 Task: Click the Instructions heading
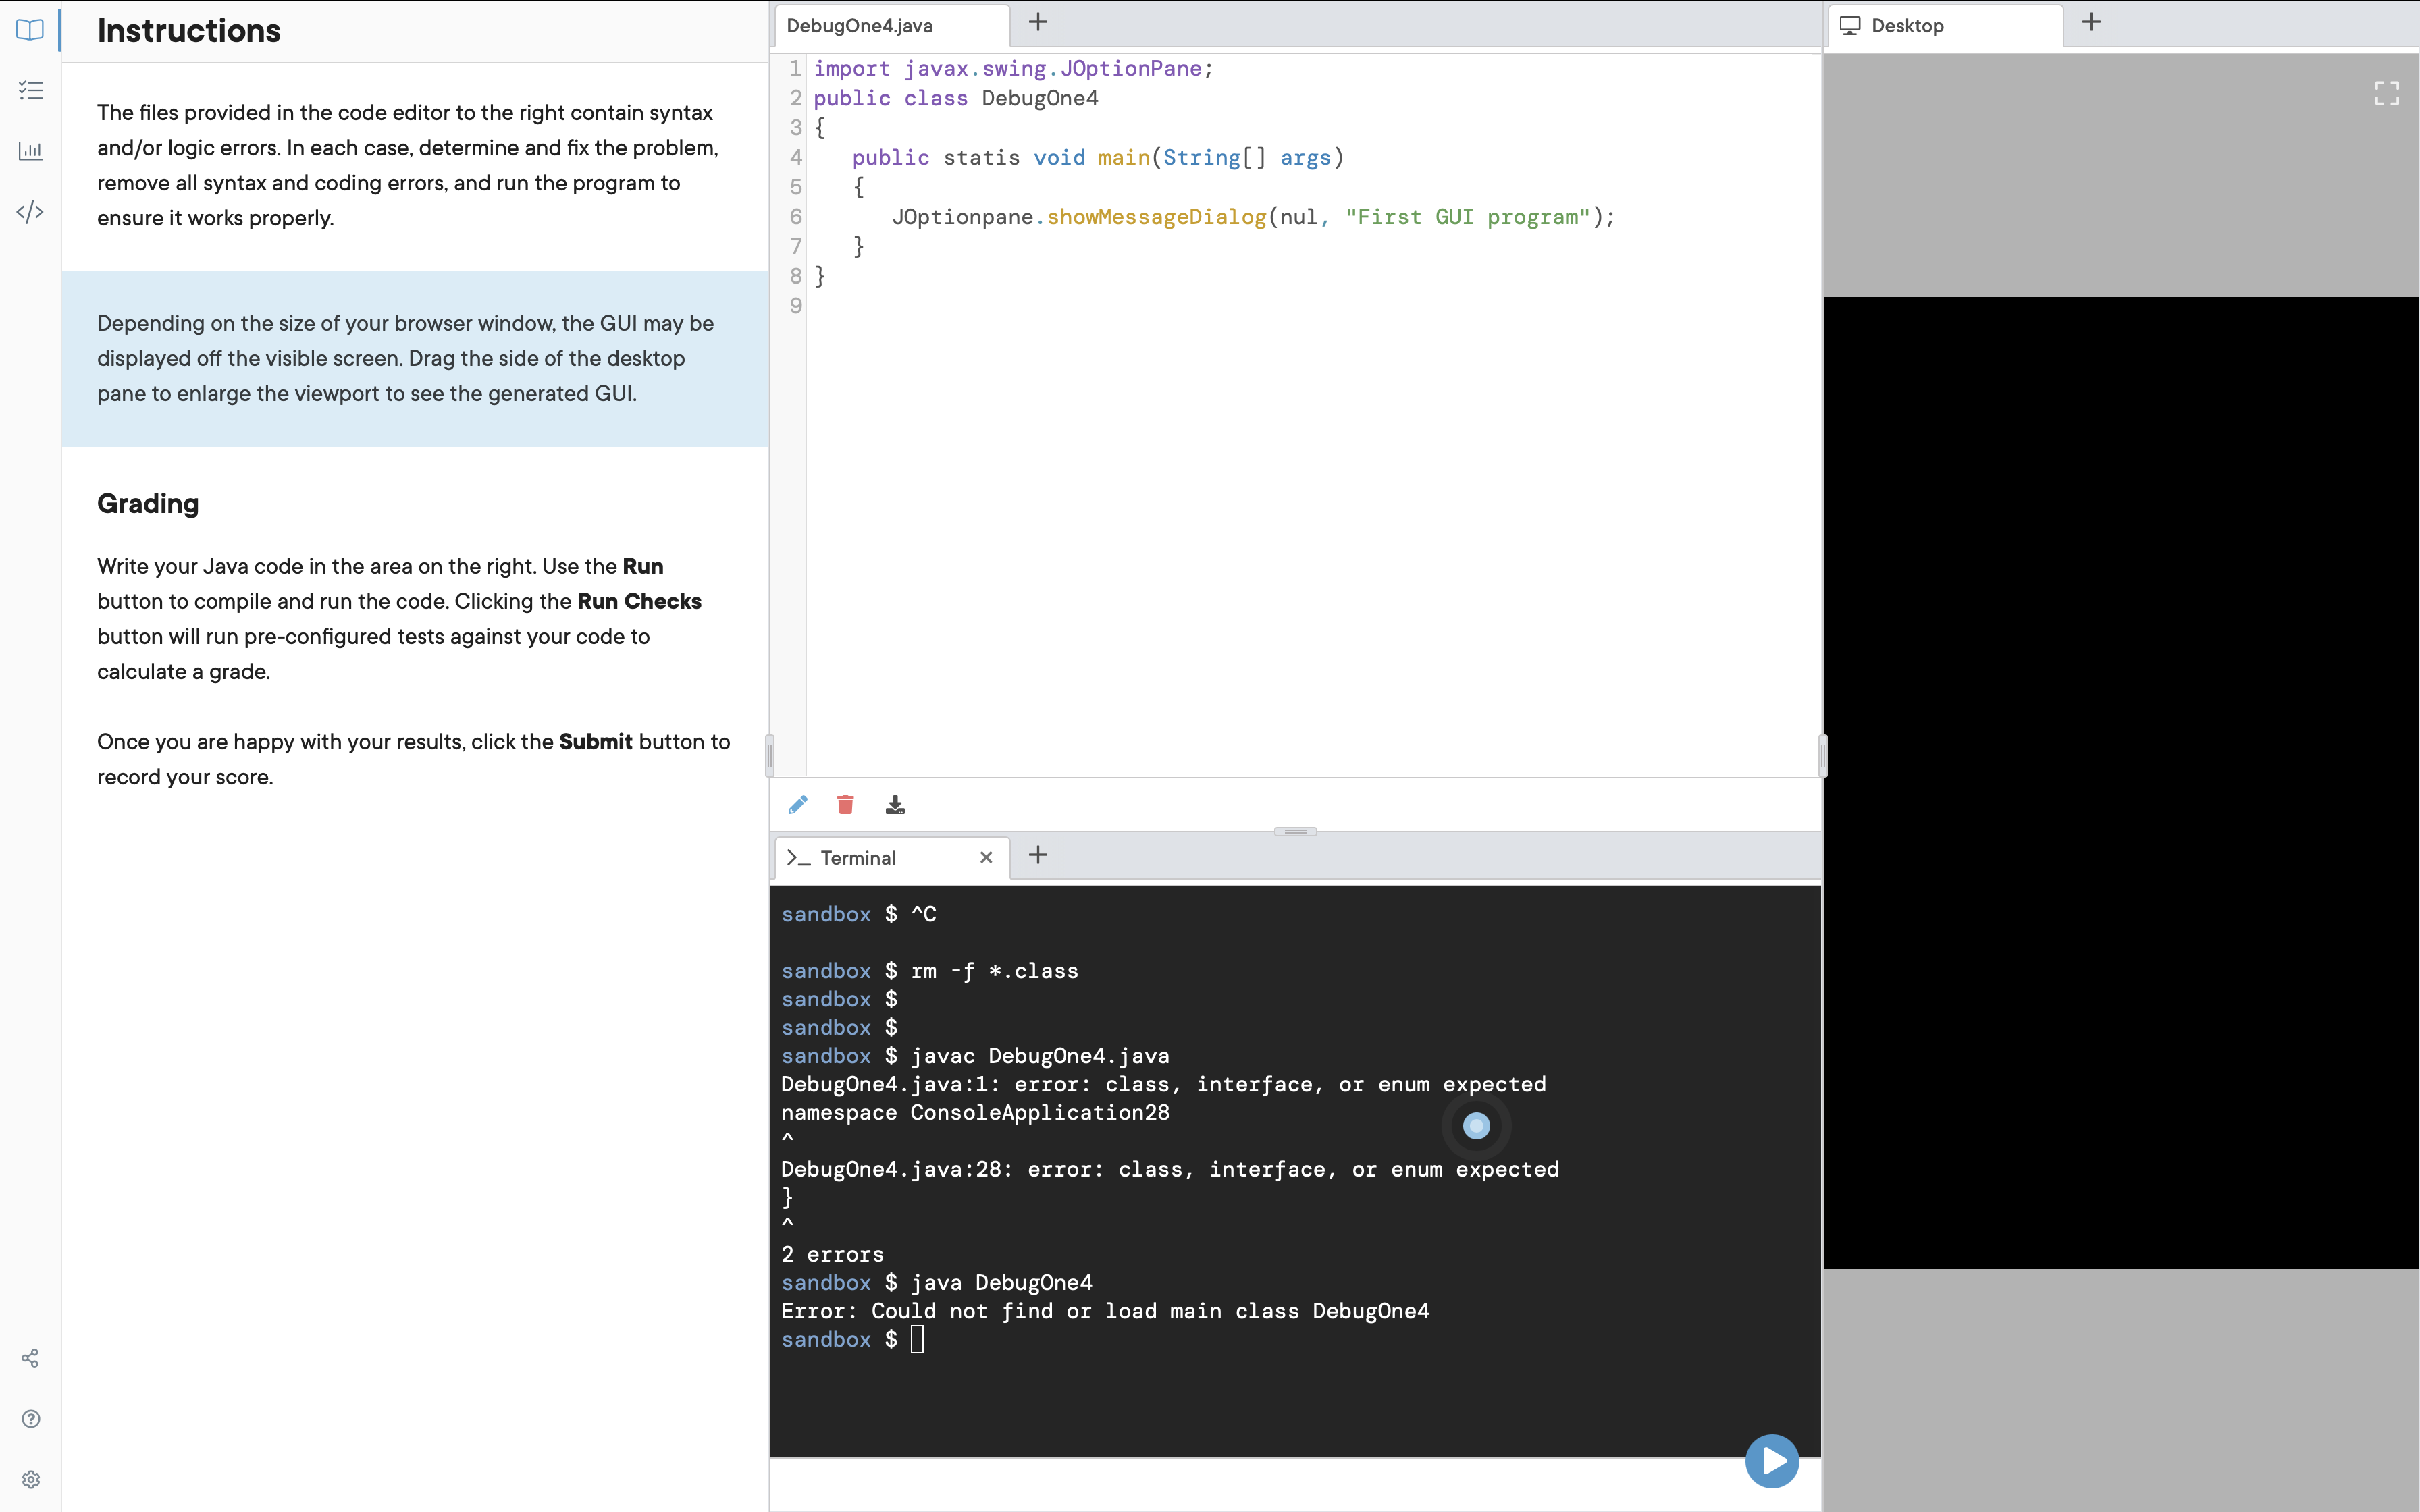pyautogui.click(x=189, y=30)
